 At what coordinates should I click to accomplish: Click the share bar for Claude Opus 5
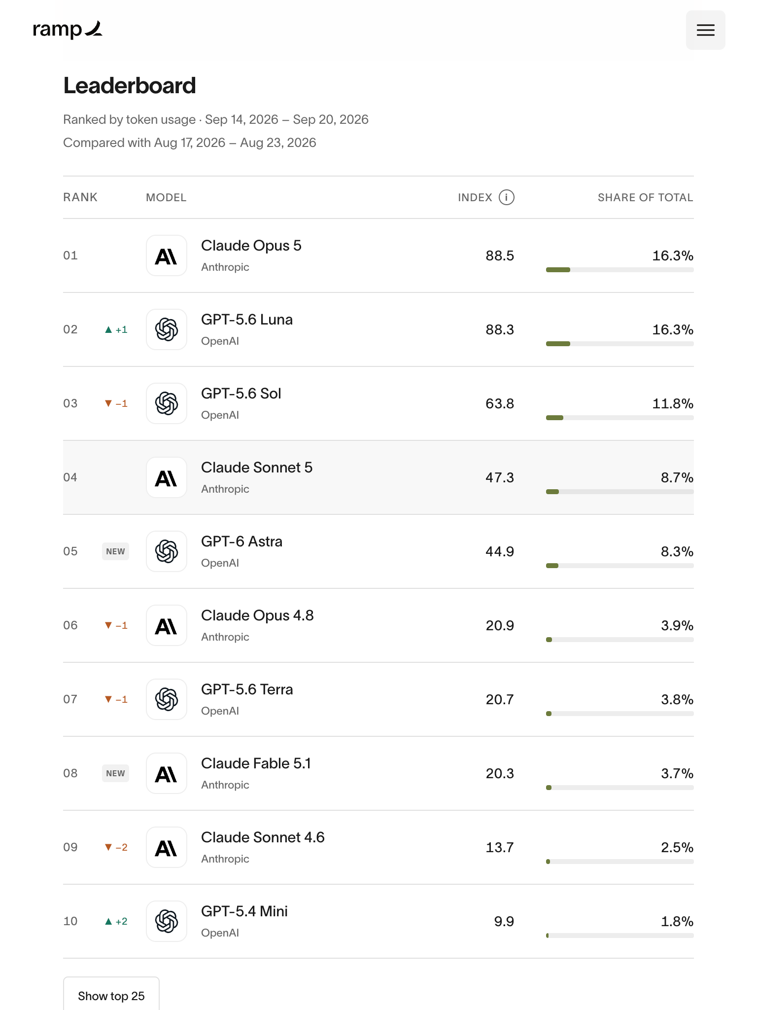tap(619, 270)
